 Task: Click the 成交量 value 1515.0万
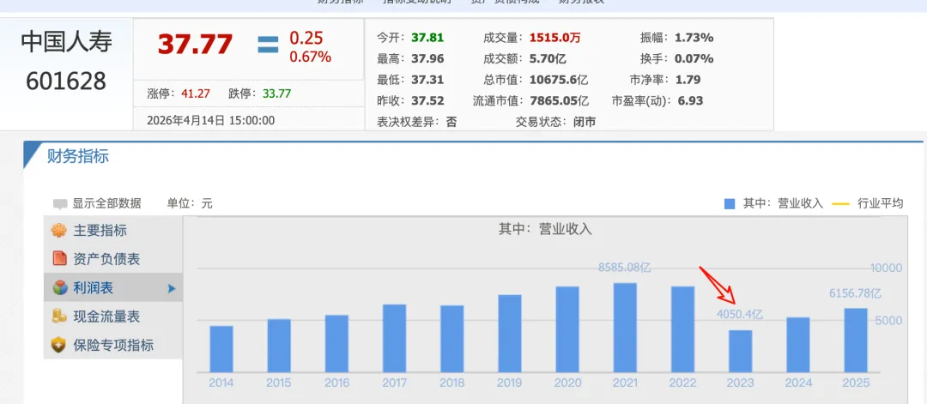554,38
